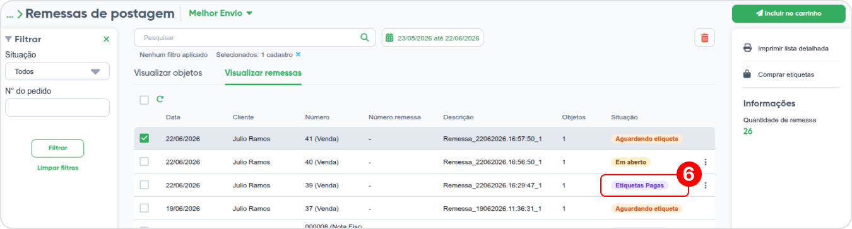Image resolution: width=852 pixels, height=229 pixels.
Task: Click description Remessa_19062026.11:36:31_1
Action: pos(492,209)
